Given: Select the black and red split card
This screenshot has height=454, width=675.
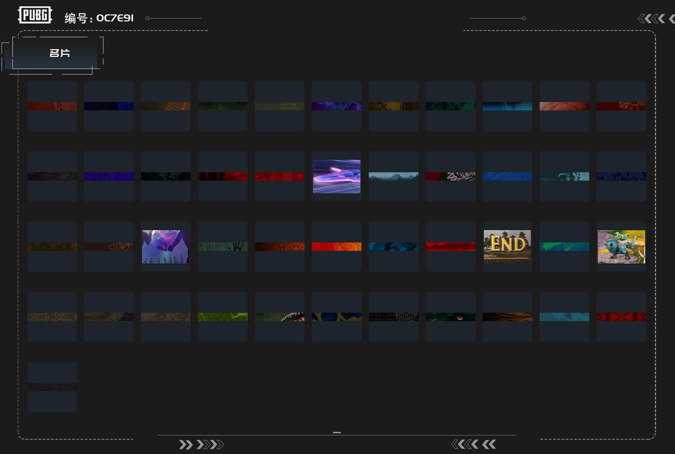Looking at the screenshot, I should (x=223, y=176).
